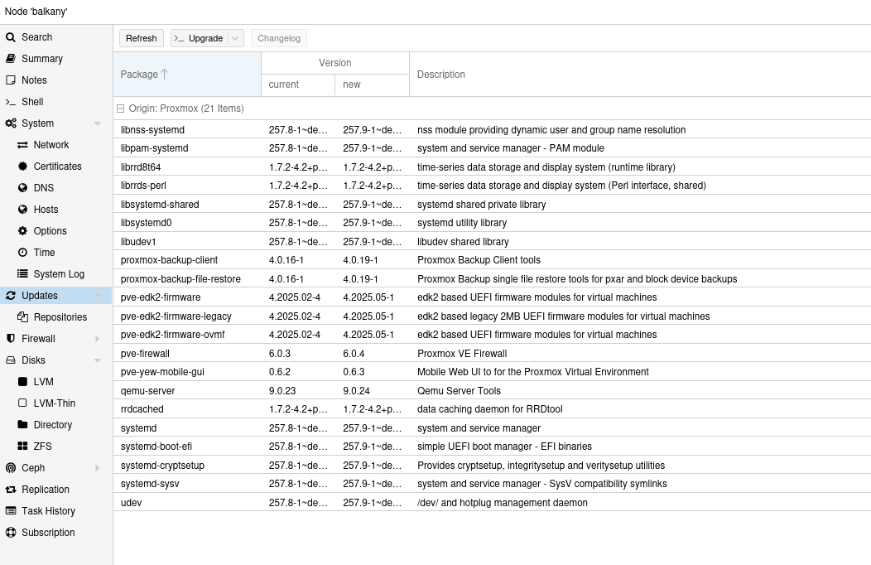Click the ZFS grid icon

click(x=23, y=447)
